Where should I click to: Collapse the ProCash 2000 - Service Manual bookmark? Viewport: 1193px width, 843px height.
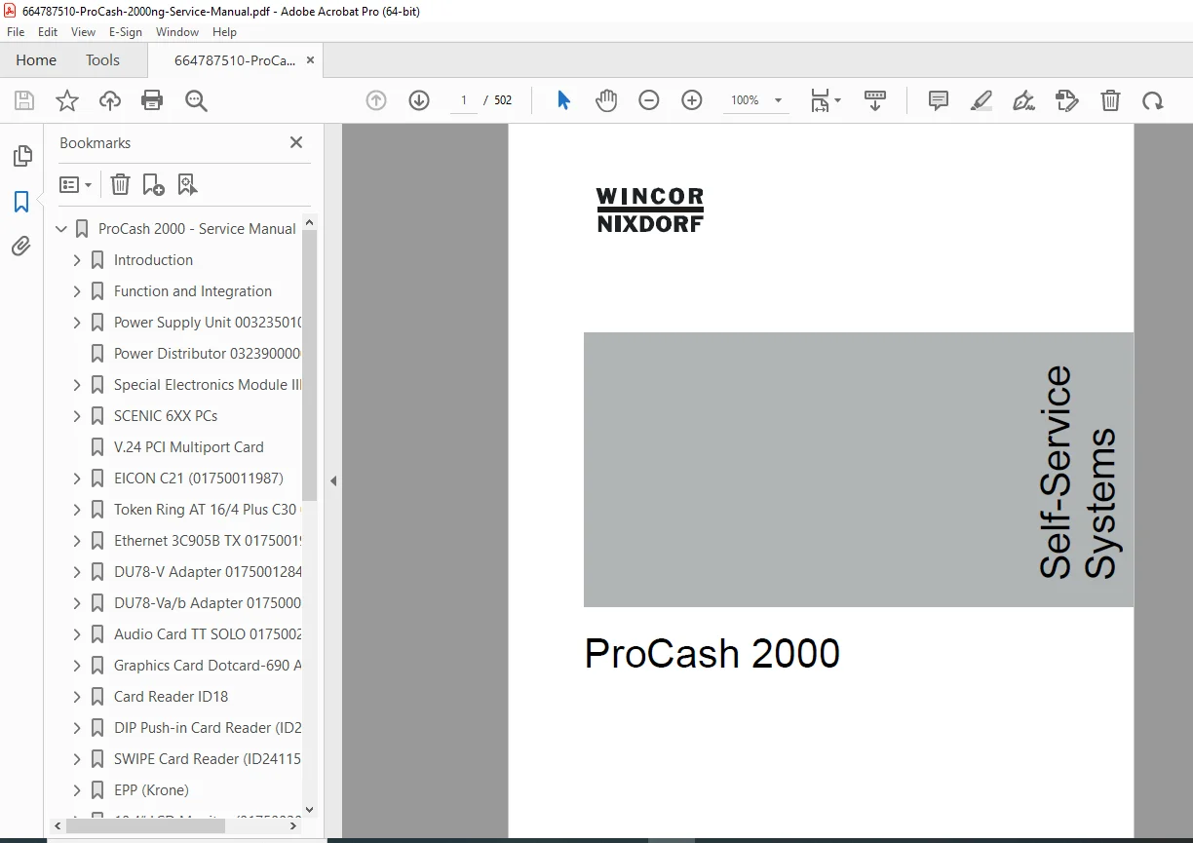point(61,229)
